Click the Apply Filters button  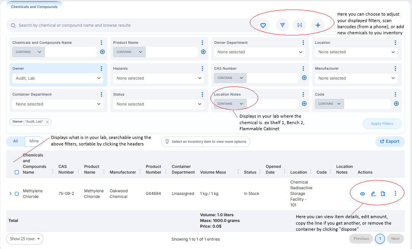pos(382,123)
